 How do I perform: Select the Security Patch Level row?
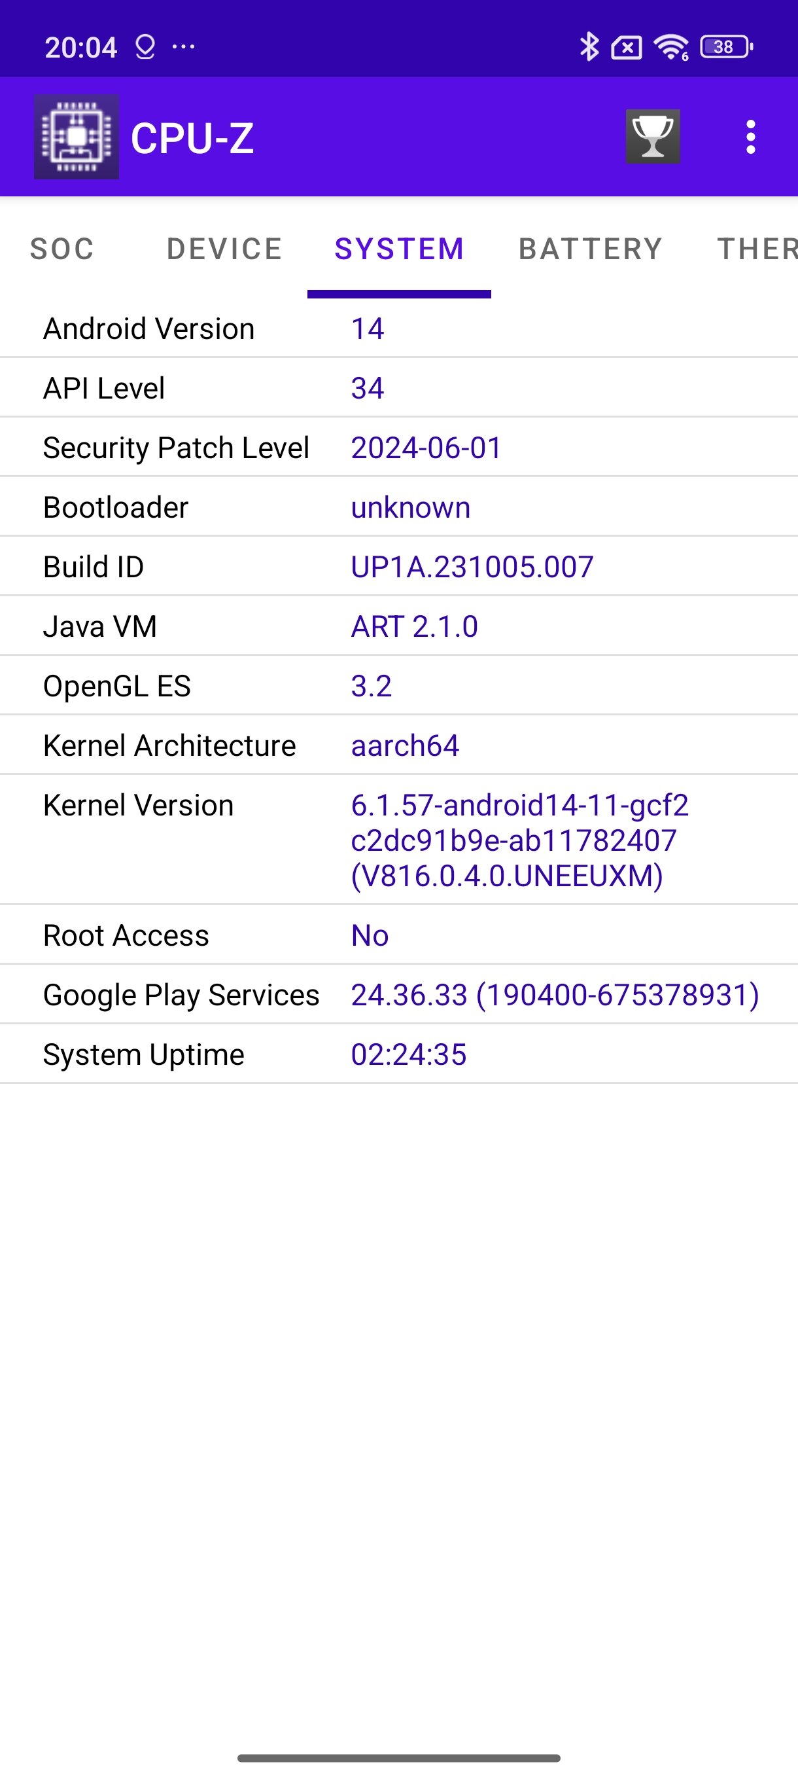pyautogui.click(x=400, y=447)
